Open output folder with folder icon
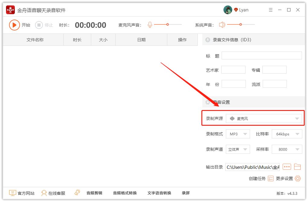308x202 pixels. pos(297,167)
